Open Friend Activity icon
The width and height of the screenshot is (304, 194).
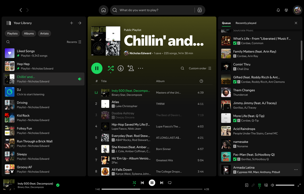tap(286, 10)
